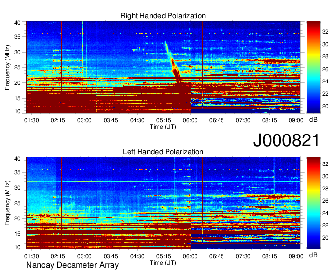334x271 pixels.
Task: Click 32 value on Right Handed colorbar
Action: [325, 32]
